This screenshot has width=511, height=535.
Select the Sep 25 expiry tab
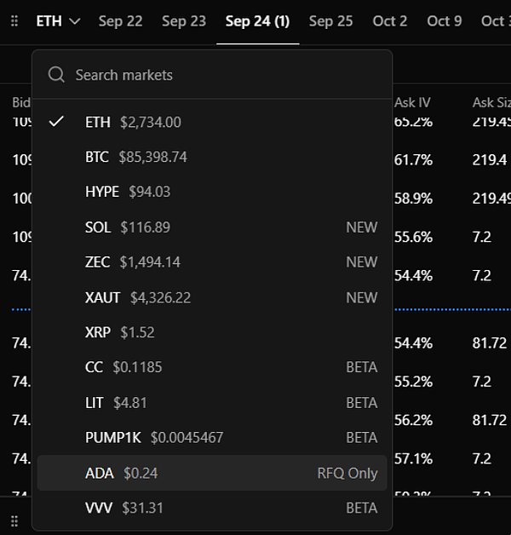[331, 21]
